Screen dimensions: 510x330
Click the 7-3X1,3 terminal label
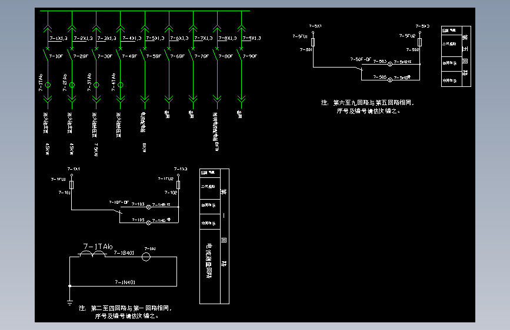click(x=107, y=38)
